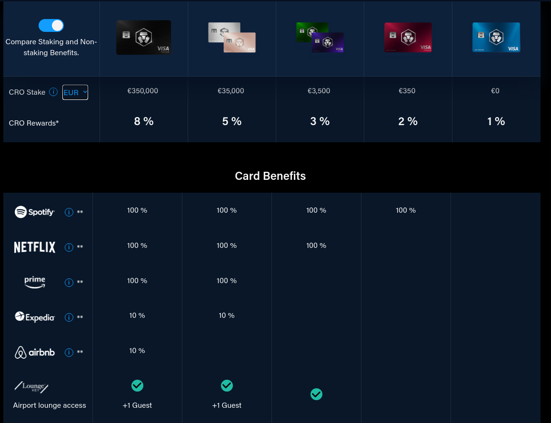Image resolution: width=551 pixels, height=423 pixels.
Task: Click the 8 % CRO Rewards value
Action: click(144, 121)
